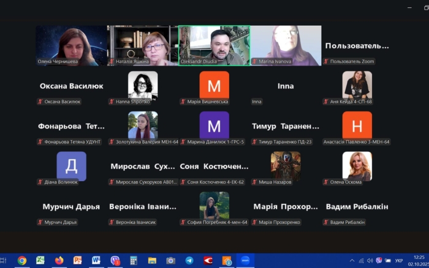Select Олена Оскома's profile photo tile
The image size is (429, 268).
[357, 165]
